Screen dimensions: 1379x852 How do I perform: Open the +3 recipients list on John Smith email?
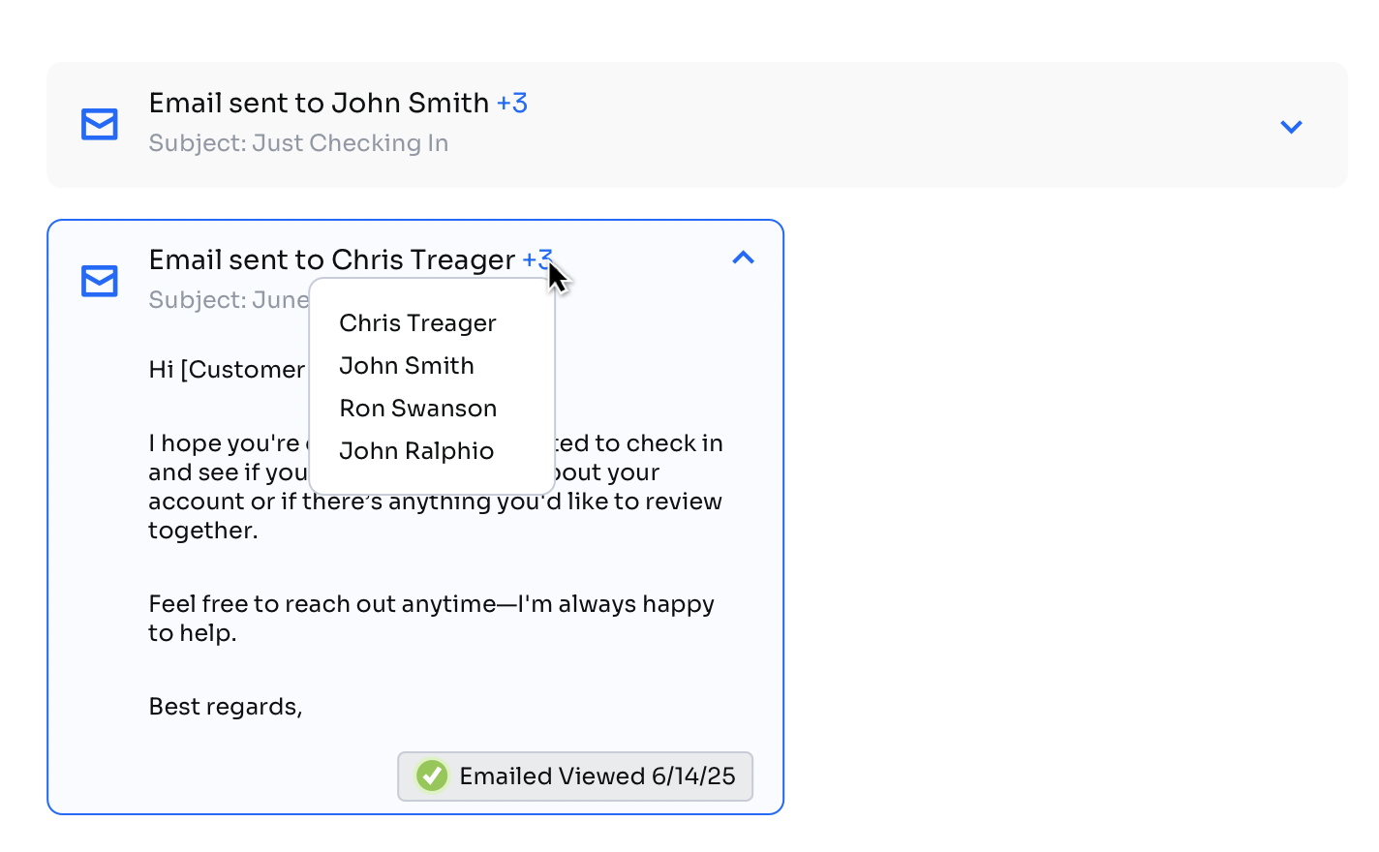tap(511, 103)
